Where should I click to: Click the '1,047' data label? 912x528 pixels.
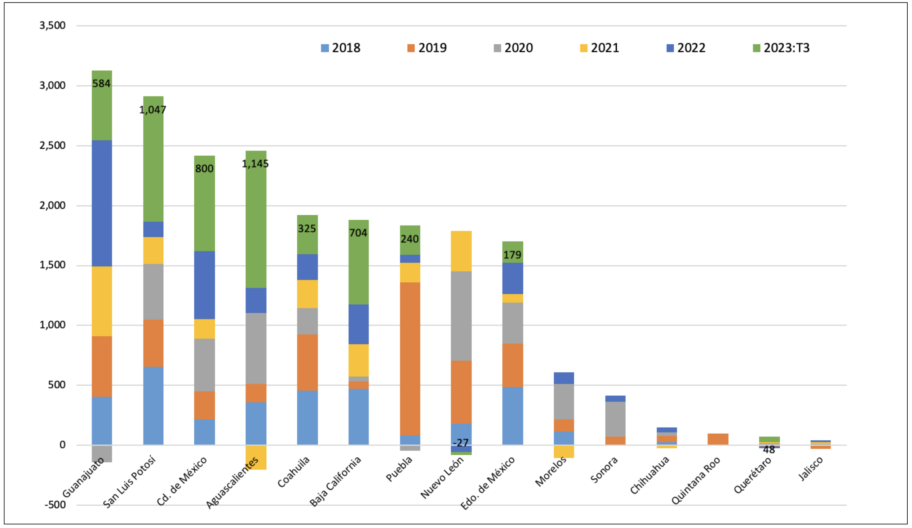pos(153,109)
